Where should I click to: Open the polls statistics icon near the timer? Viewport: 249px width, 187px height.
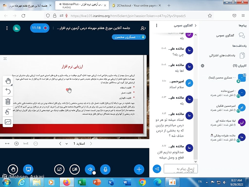(17, 28)
